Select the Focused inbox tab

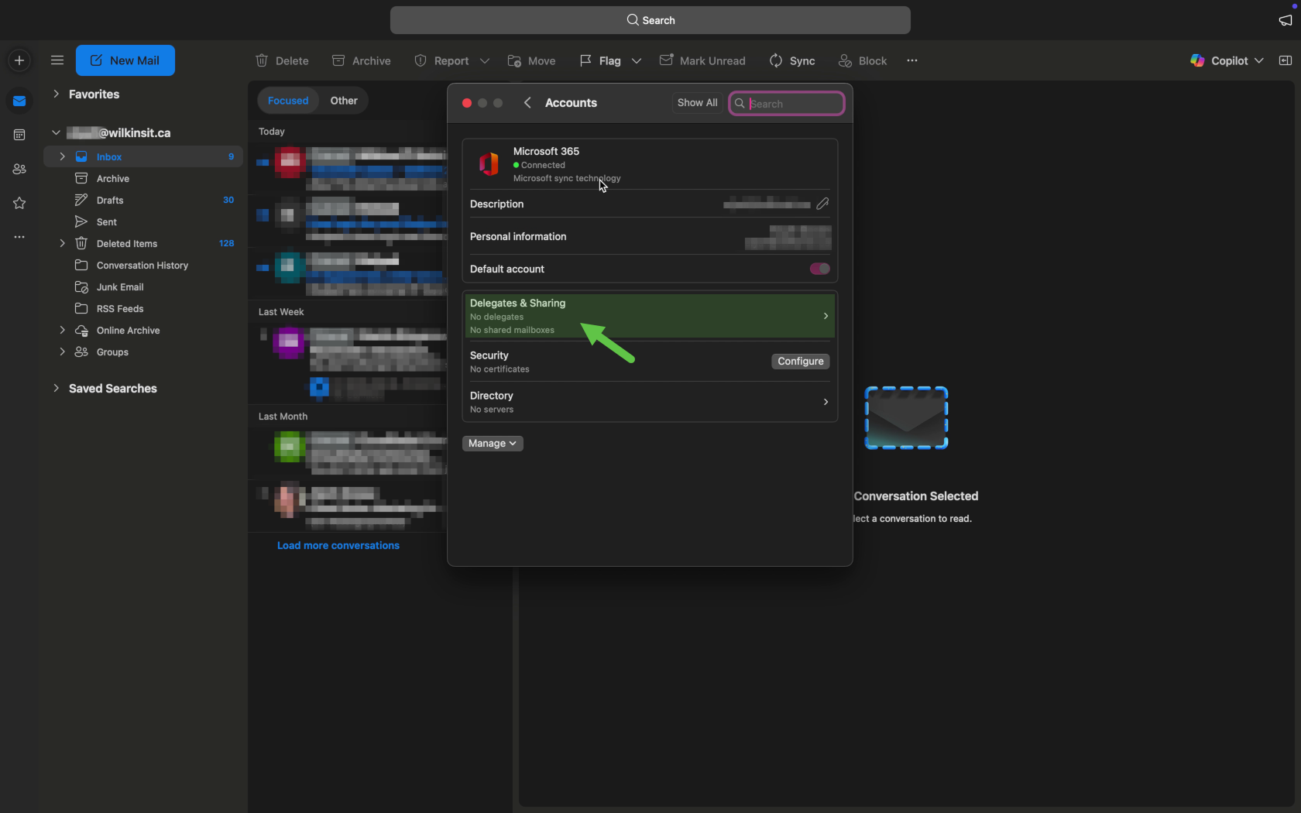(x=288, y=101)
